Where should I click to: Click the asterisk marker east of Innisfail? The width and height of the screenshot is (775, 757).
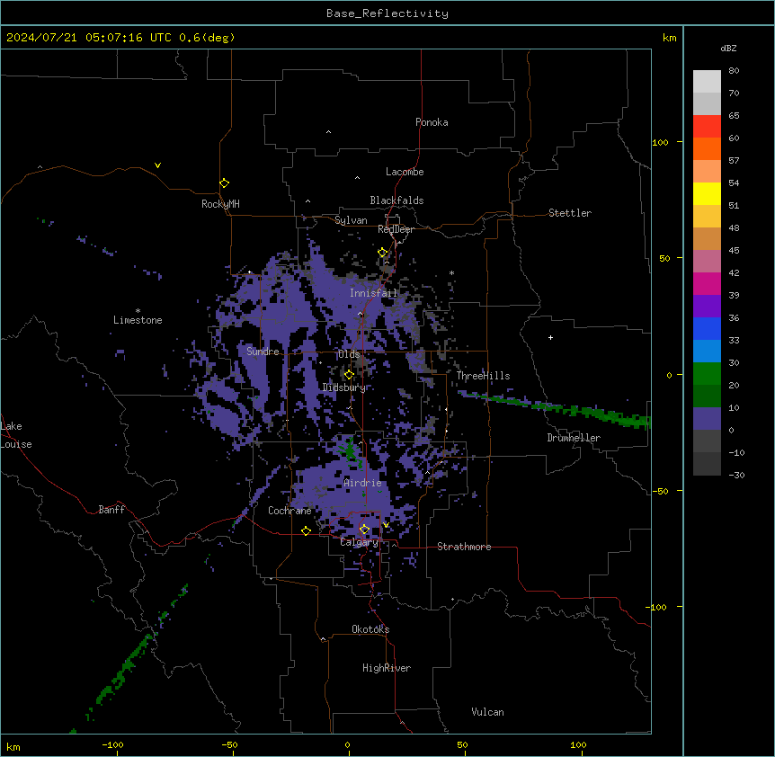pyautogui.click(x=451, y=272)
